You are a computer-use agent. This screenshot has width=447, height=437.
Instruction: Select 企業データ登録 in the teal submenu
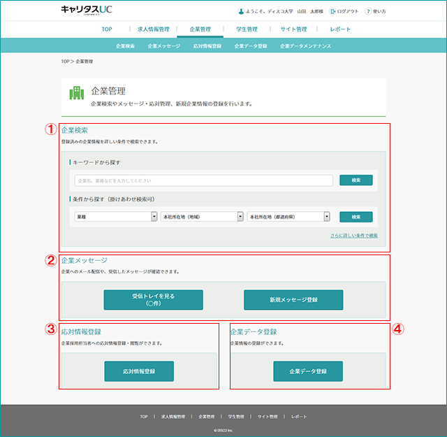tap(251, 46)
